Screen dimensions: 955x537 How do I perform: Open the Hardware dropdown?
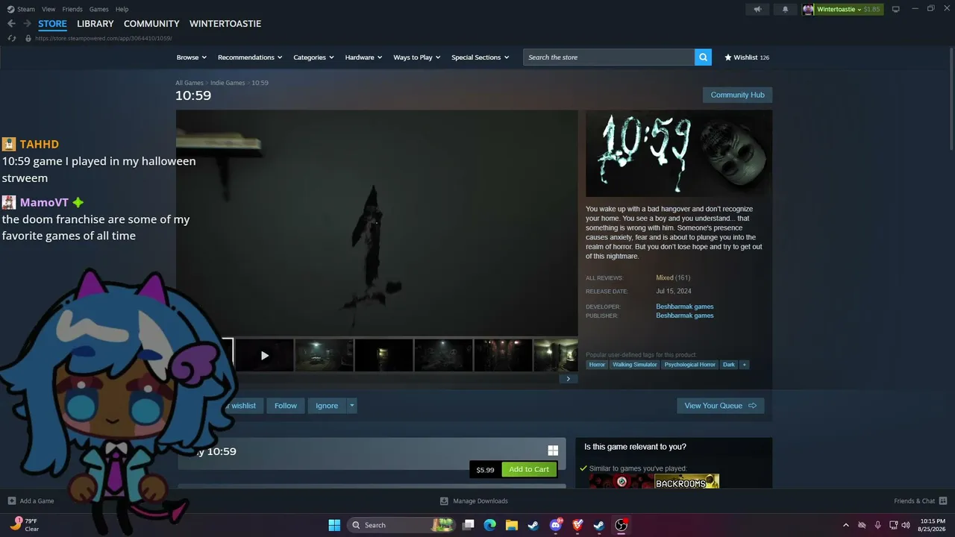[x=363, y=57]
